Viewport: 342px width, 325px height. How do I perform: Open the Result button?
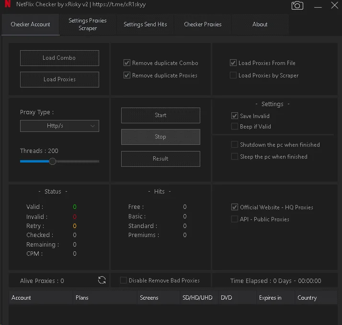tap(160, 159)
